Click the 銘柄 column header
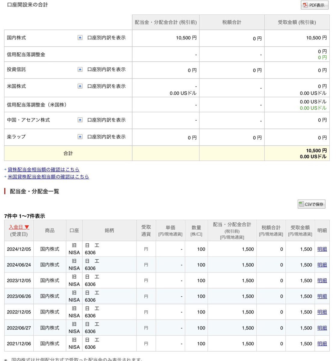The width and height of the screenshot is (336, 361). point(109,230)
